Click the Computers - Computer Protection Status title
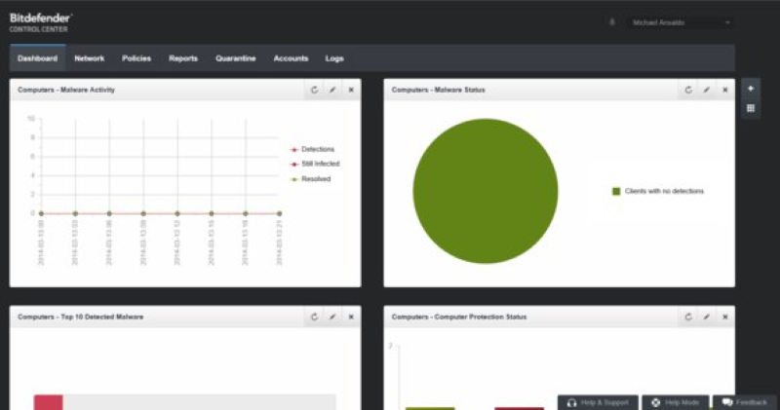The image size is (780, 410). coord(458,317)
